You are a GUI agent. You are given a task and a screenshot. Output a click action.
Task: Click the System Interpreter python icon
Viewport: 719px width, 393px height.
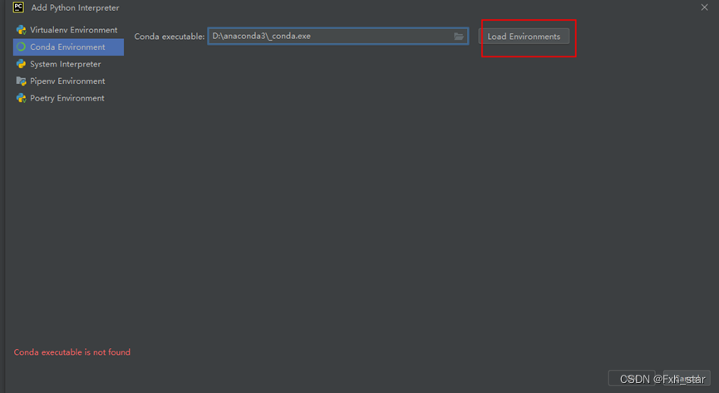pos(21,64)
